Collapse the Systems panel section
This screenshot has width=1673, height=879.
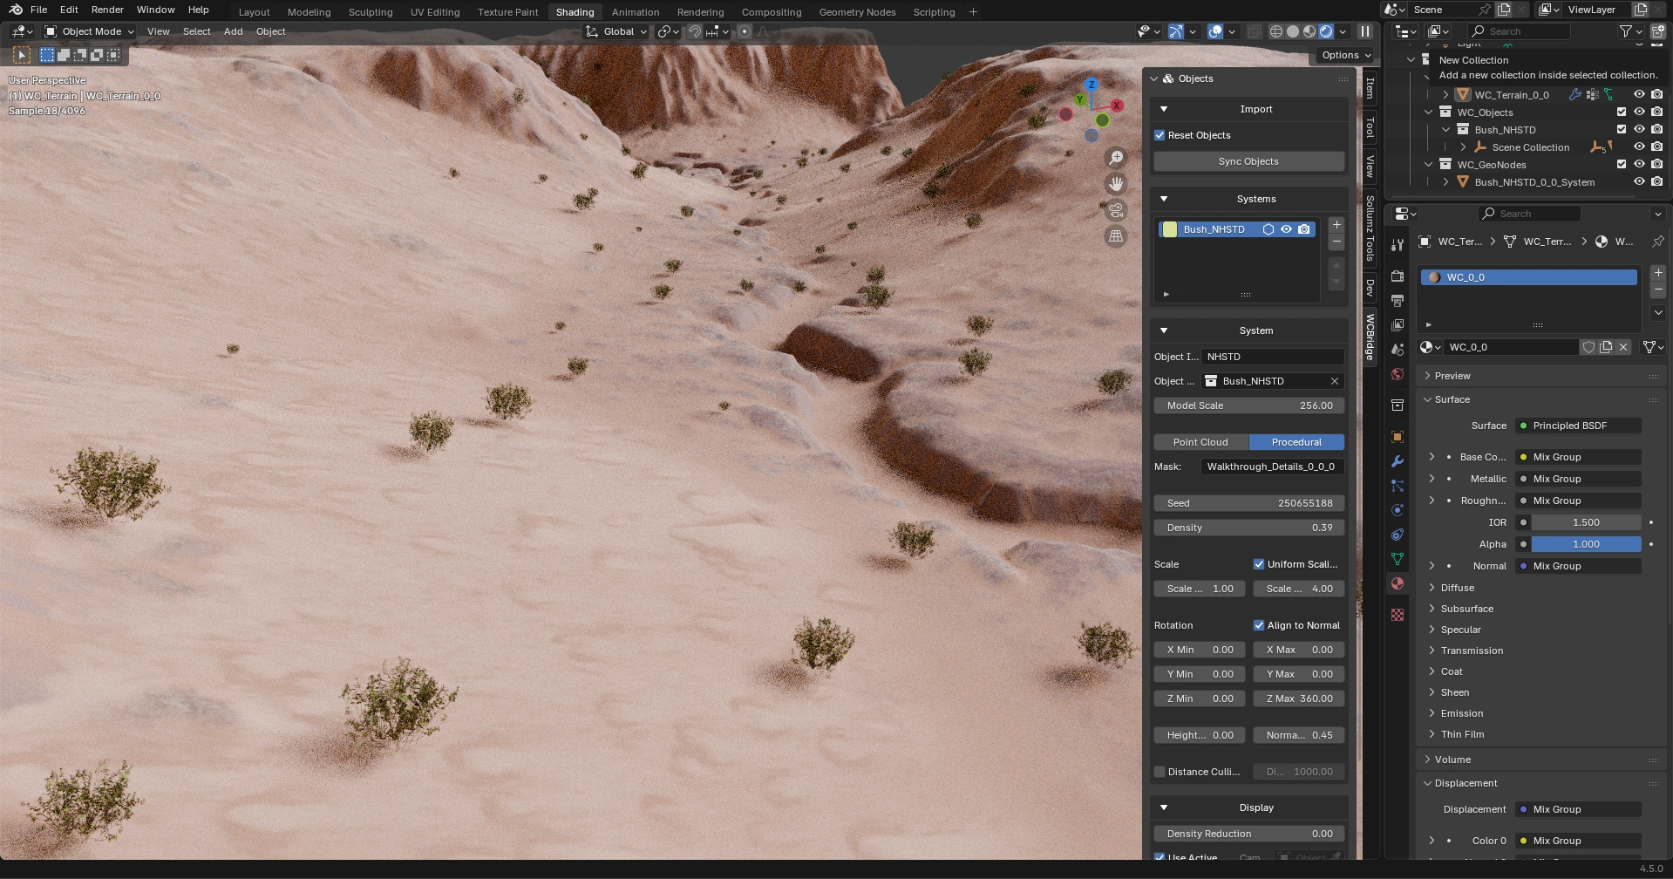tap(1164, 199)
